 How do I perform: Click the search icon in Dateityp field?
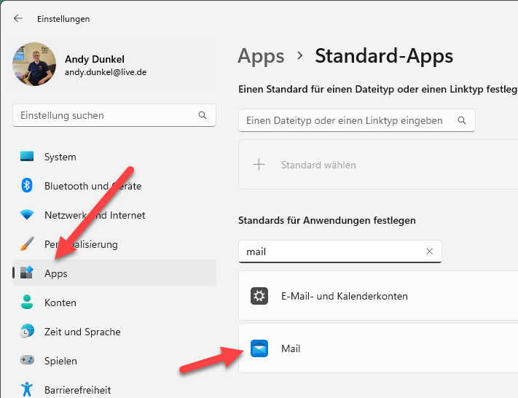tap(462, 120)
